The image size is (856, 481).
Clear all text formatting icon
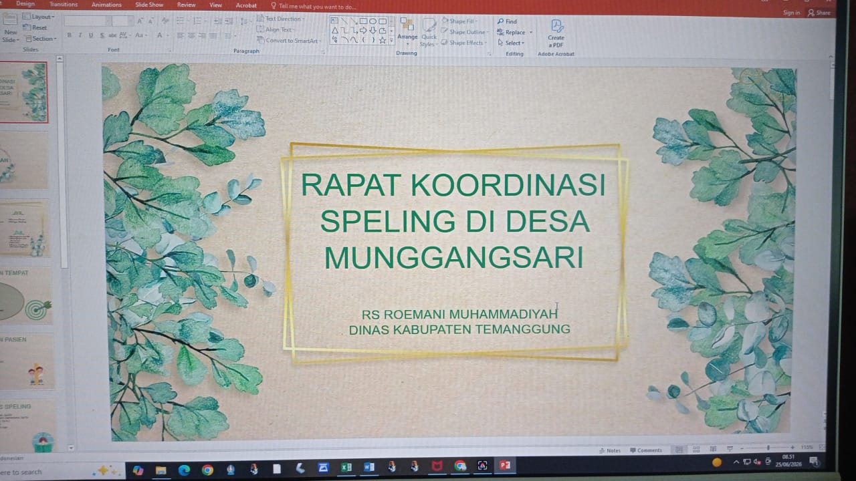click(165, 21)
